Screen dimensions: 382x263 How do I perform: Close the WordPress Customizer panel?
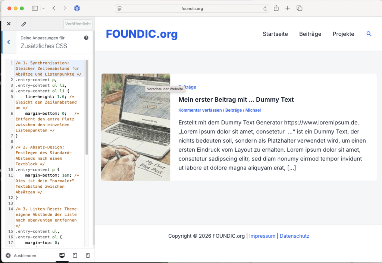9,24
